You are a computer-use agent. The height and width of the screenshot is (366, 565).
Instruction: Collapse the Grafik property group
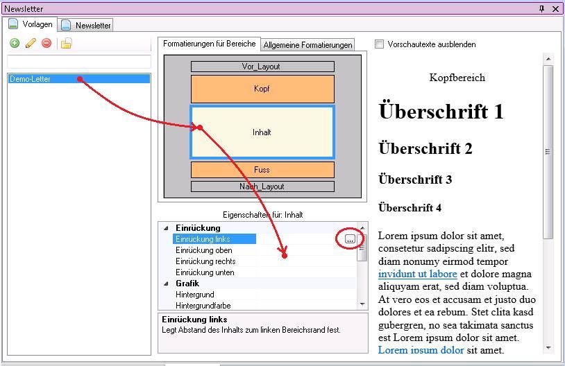coord(166,284)
